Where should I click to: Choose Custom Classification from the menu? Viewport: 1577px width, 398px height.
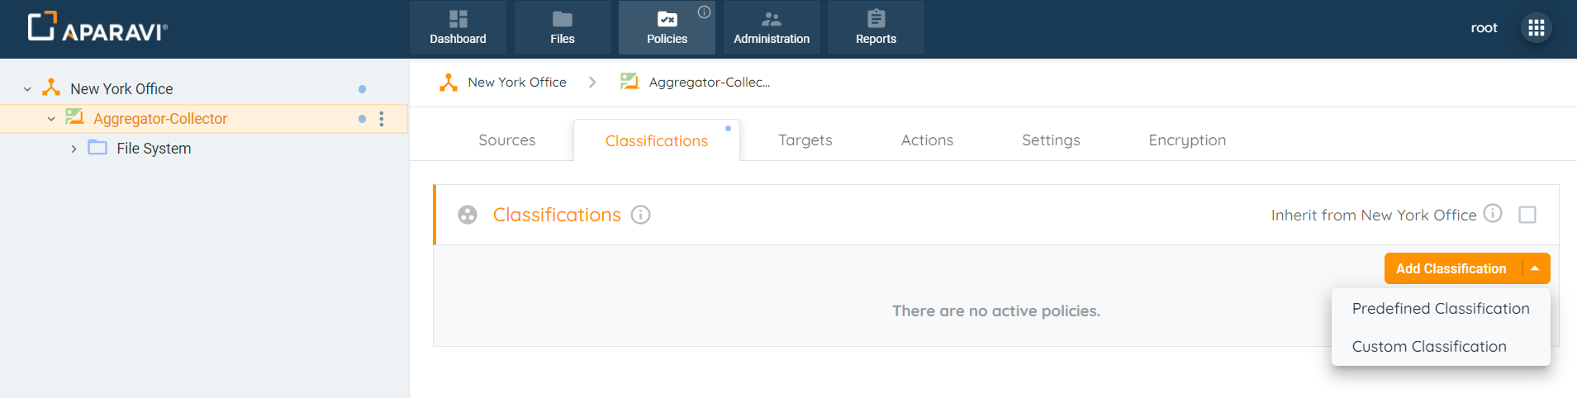tap(1428, 347)
